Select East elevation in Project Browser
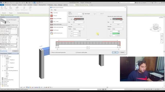Viewport: 165px width, 92px height. coord(7,72)
